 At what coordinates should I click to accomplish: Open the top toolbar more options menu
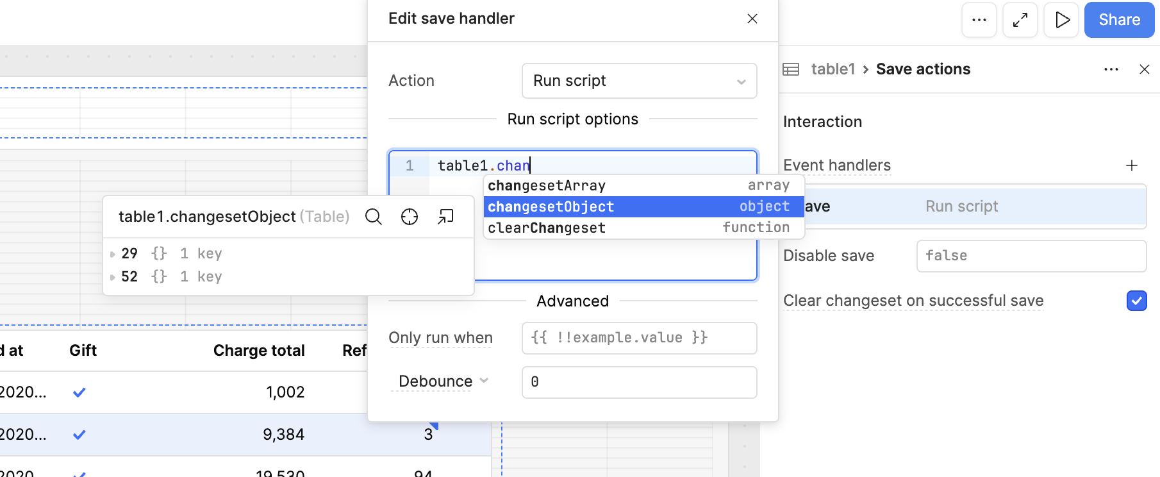tap(979, 20)
